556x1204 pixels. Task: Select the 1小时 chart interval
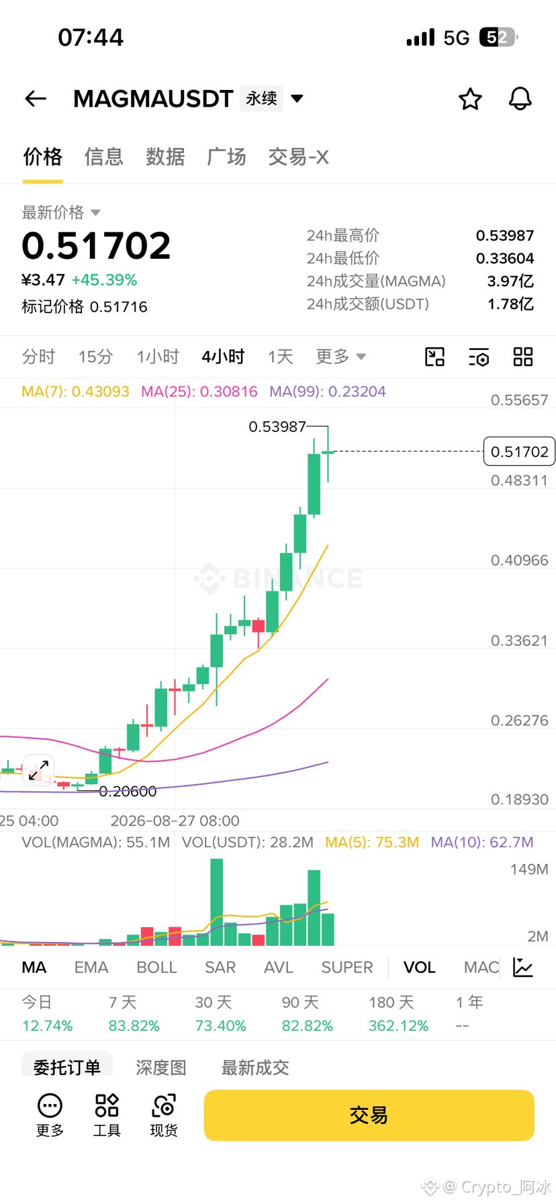[x=158, y=357]
